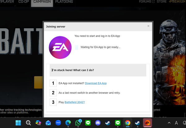Open the Windows Start menu
This screenshot has height=128, width=186.
(18, 123)
